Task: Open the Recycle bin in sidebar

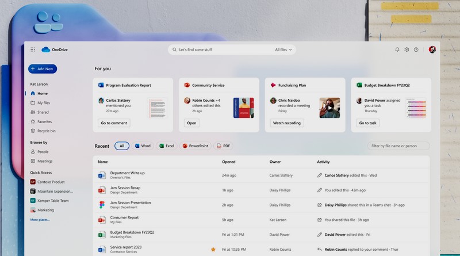Action: coord(46,131)
